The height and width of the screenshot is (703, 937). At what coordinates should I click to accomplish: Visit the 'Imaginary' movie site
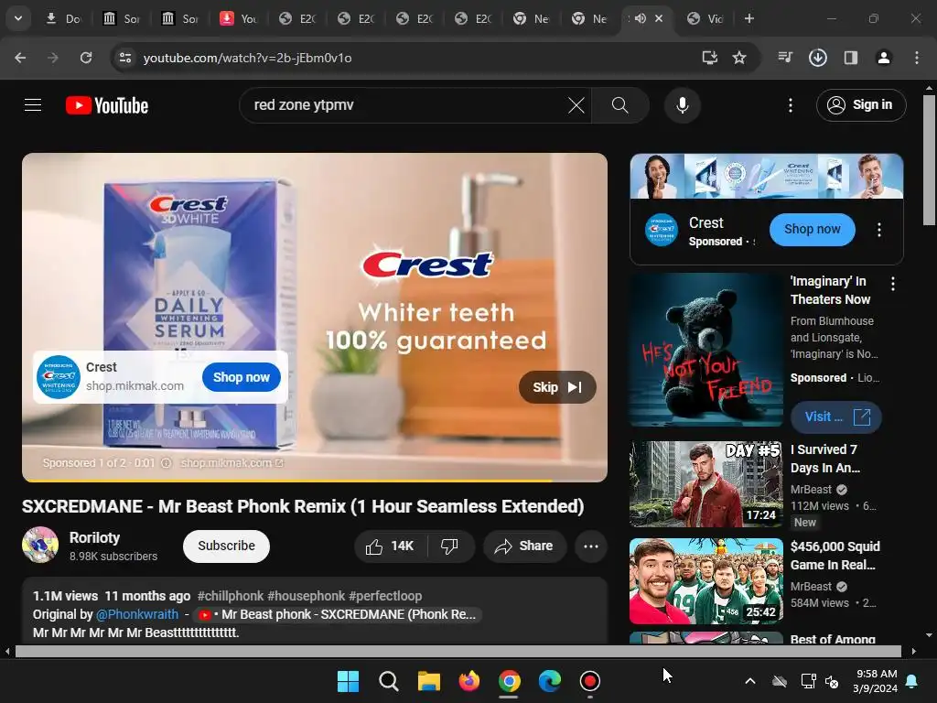836,416
